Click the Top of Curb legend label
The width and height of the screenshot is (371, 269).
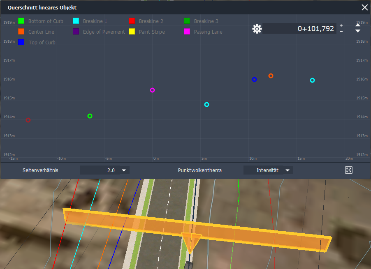tap(42, 43)
